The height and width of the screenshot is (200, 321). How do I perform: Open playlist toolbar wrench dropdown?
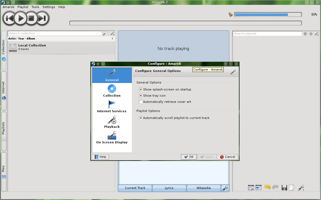pos(301,188)
